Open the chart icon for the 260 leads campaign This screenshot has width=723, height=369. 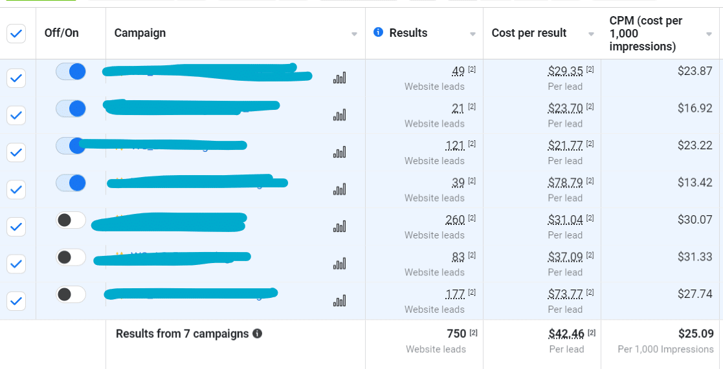coord(339,226)
